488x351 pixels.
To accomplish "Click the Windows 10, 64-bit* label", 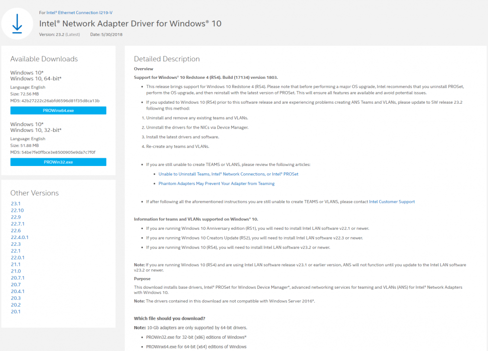I will 36,79.
